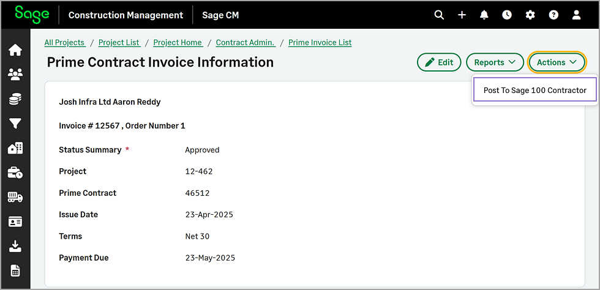Click the Invoice # 12567 line
Viewport: 600px width, 290px height.
point(122,126)
